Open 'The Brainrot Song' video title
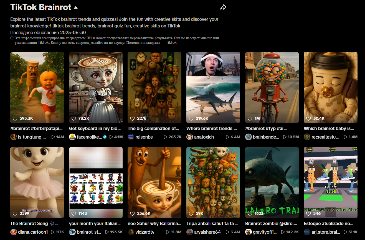 [34, 223]
